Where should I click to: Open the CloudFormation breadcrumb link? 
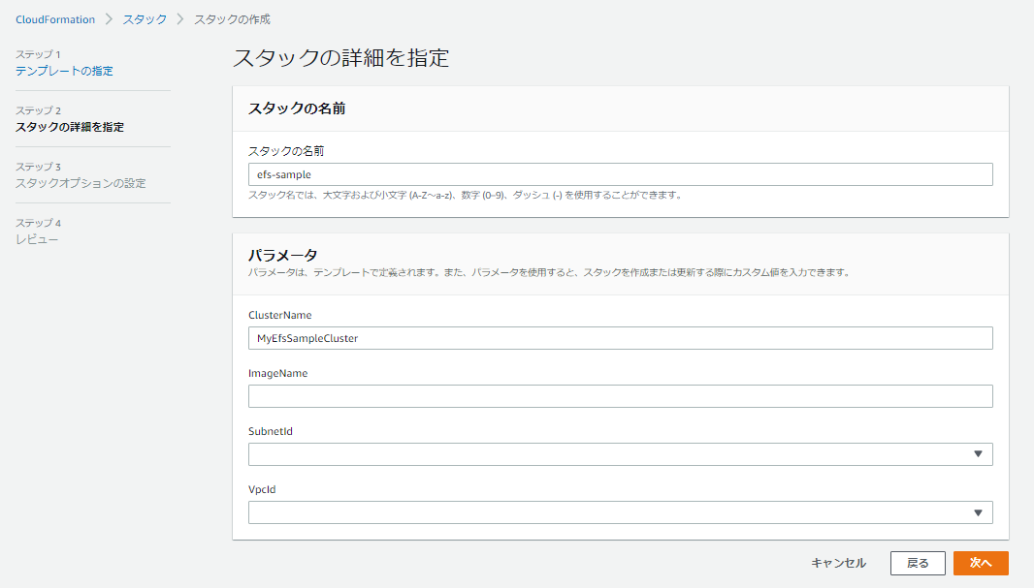(x=55, y=19)
